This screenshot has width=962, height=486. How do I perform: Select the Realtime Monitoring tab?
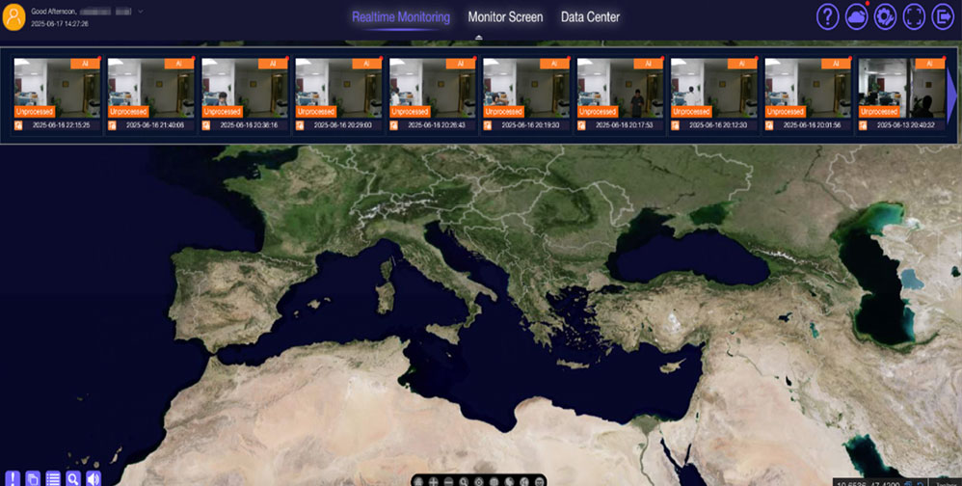tap(401, 16)
